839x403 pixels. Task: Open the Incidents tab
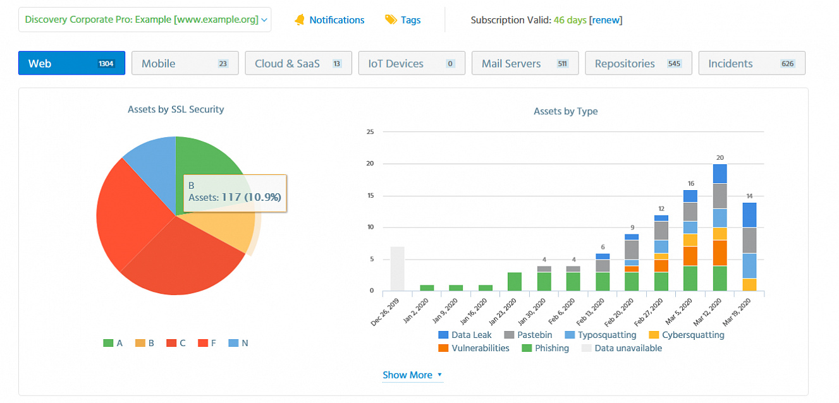coord(751,63)
